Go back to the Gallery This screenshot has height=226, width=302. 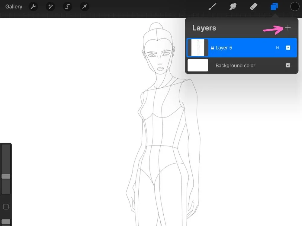tap(14, 6)
